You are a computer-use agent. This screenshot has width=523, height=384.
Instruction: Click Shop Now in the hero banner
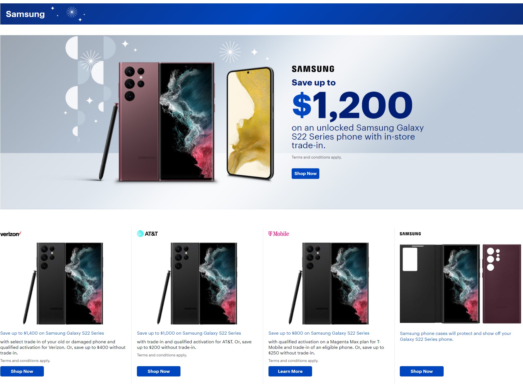coord(305,173)
